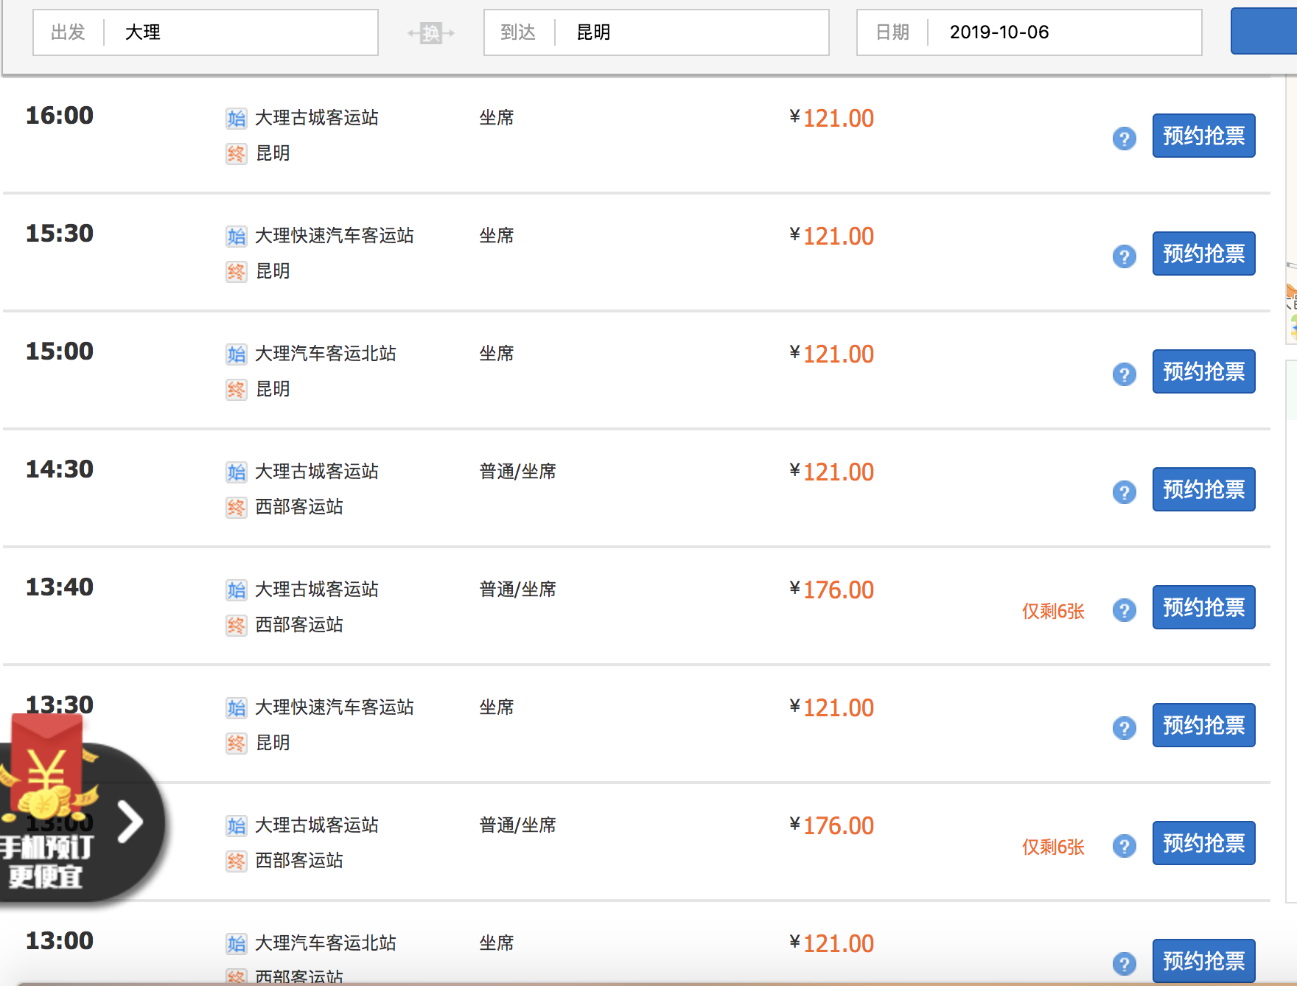Click 西部客运站 destination in 13:40 row

click(299, 625)
